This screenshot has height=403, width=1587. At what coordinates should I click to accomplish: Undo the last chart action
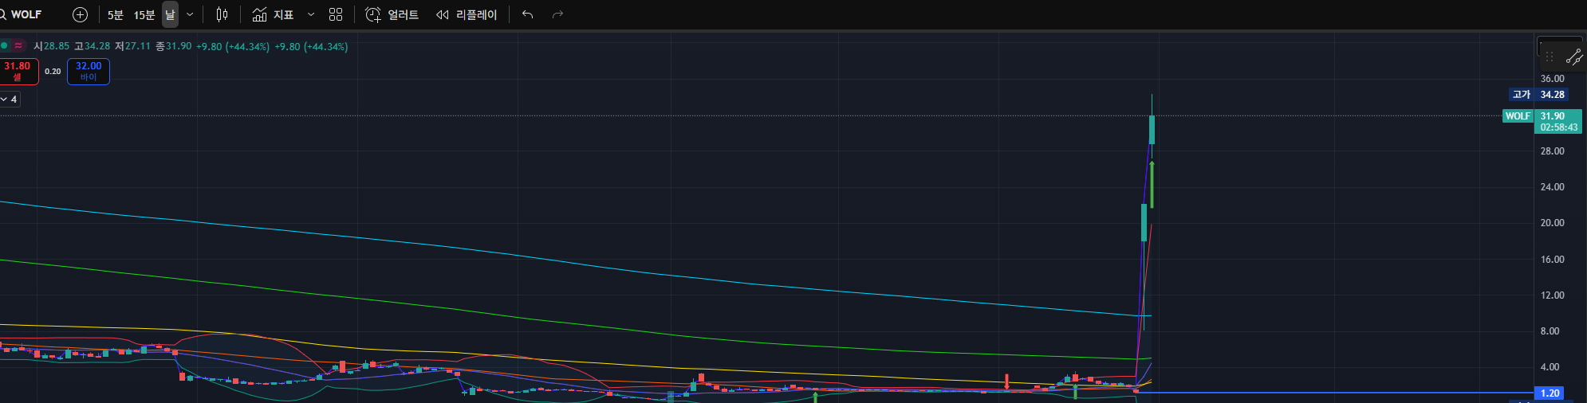[x=527, y=14]
